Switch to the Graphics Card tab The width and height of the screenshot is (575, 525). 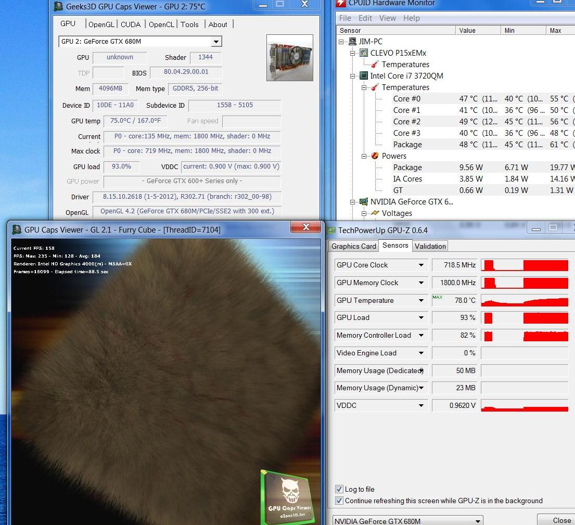353,246
